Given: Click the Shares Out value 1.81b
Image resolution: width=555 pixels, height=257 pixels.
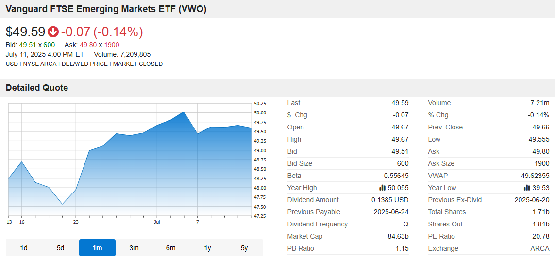Looking at the screenshot, I should 541,224.
